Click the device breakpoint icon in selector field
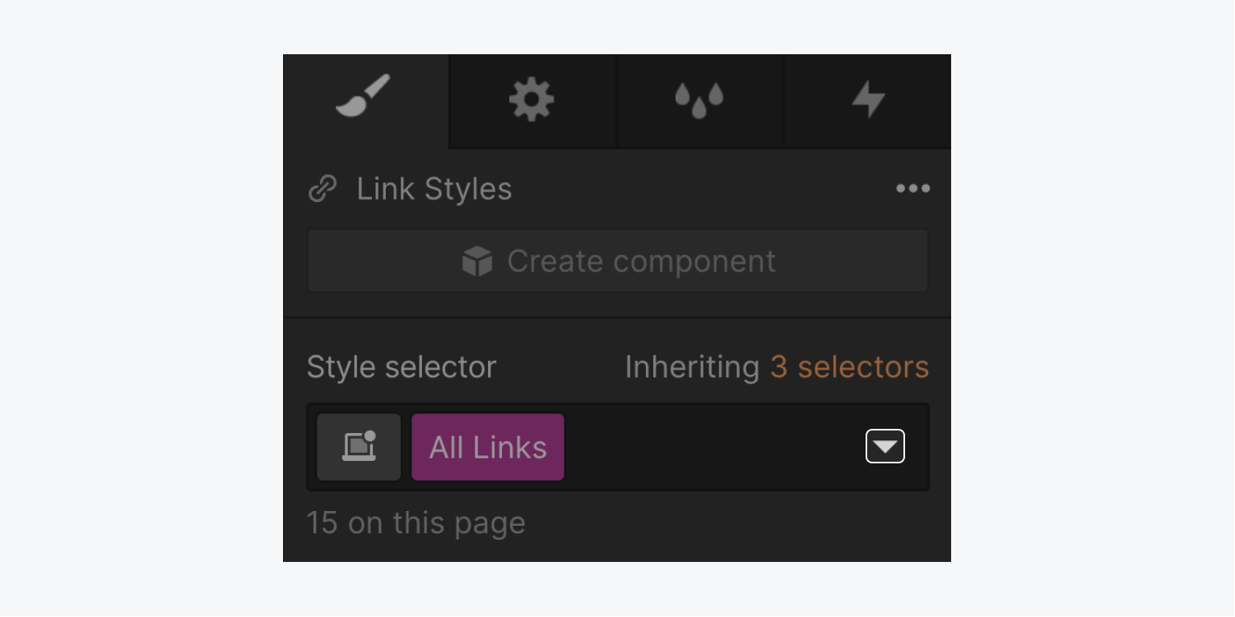The width and height of the screenshot is (1235, 617). (x=359, y=447)
